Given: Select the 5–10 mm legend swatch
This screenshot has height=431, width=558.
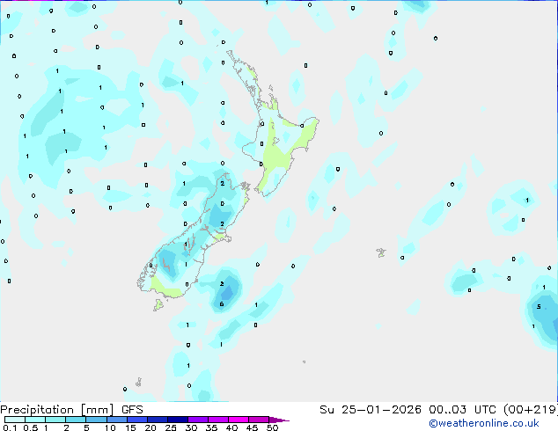Looking at the screenshot, I should (96, 420).
